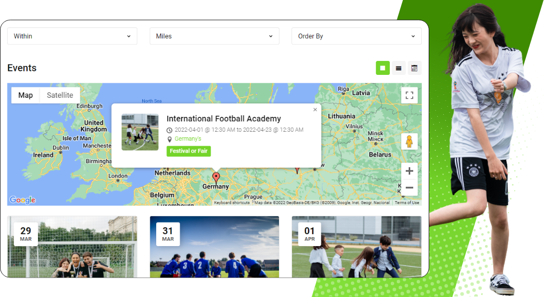This screenshot has width=544, height=297.
Task: Toggle fullscreen map view
Action: [x=409, y=95]
